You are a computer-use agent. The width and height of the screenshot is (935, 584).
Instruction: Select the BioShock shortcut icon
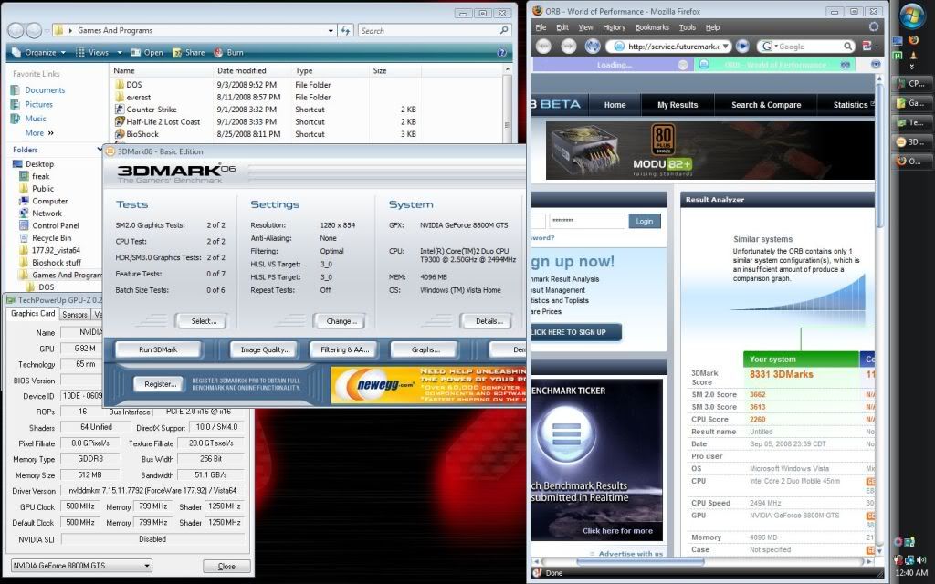pos(120,134)
